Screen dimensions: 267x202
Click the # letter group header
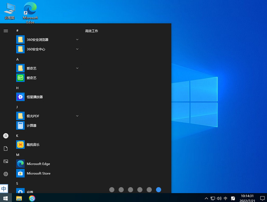pyautogui.click(x=17, y=31)
